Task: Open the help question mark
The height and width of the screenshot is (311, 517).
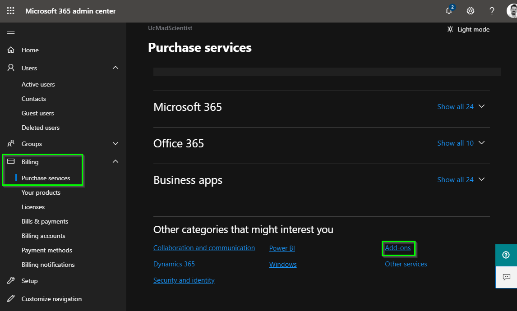Action: coord(492,11)
